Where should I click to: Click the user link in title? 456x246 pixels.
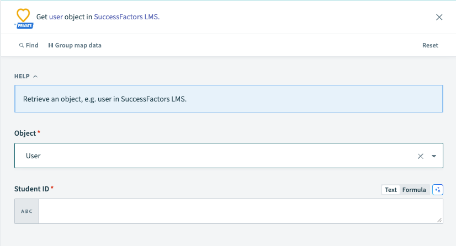point(56,17)
